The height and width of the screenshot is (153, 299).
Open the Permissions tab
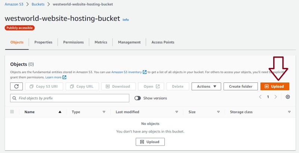[x=73, y=42]
